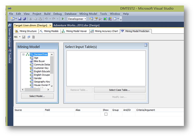Click the table icon in Select Input Table(s)

146,45
